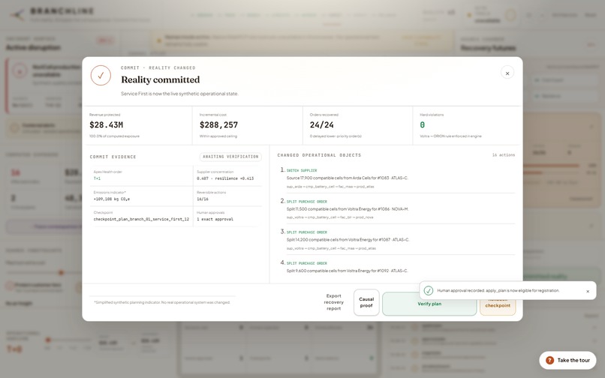
Task: Click the Human approval recorded message text
Action: 498,290
